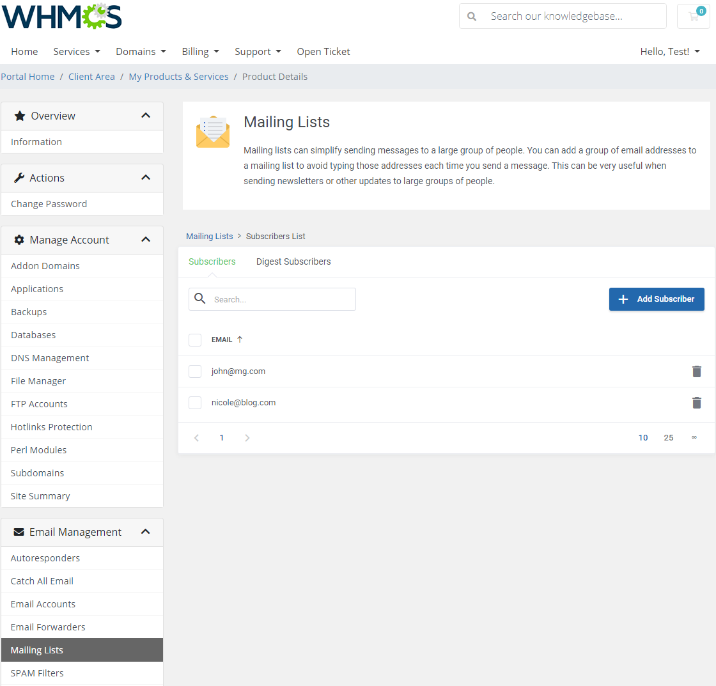The image size is (716, 686).
Task: Switch to the Subscribers tab
Action: point(212,261)
